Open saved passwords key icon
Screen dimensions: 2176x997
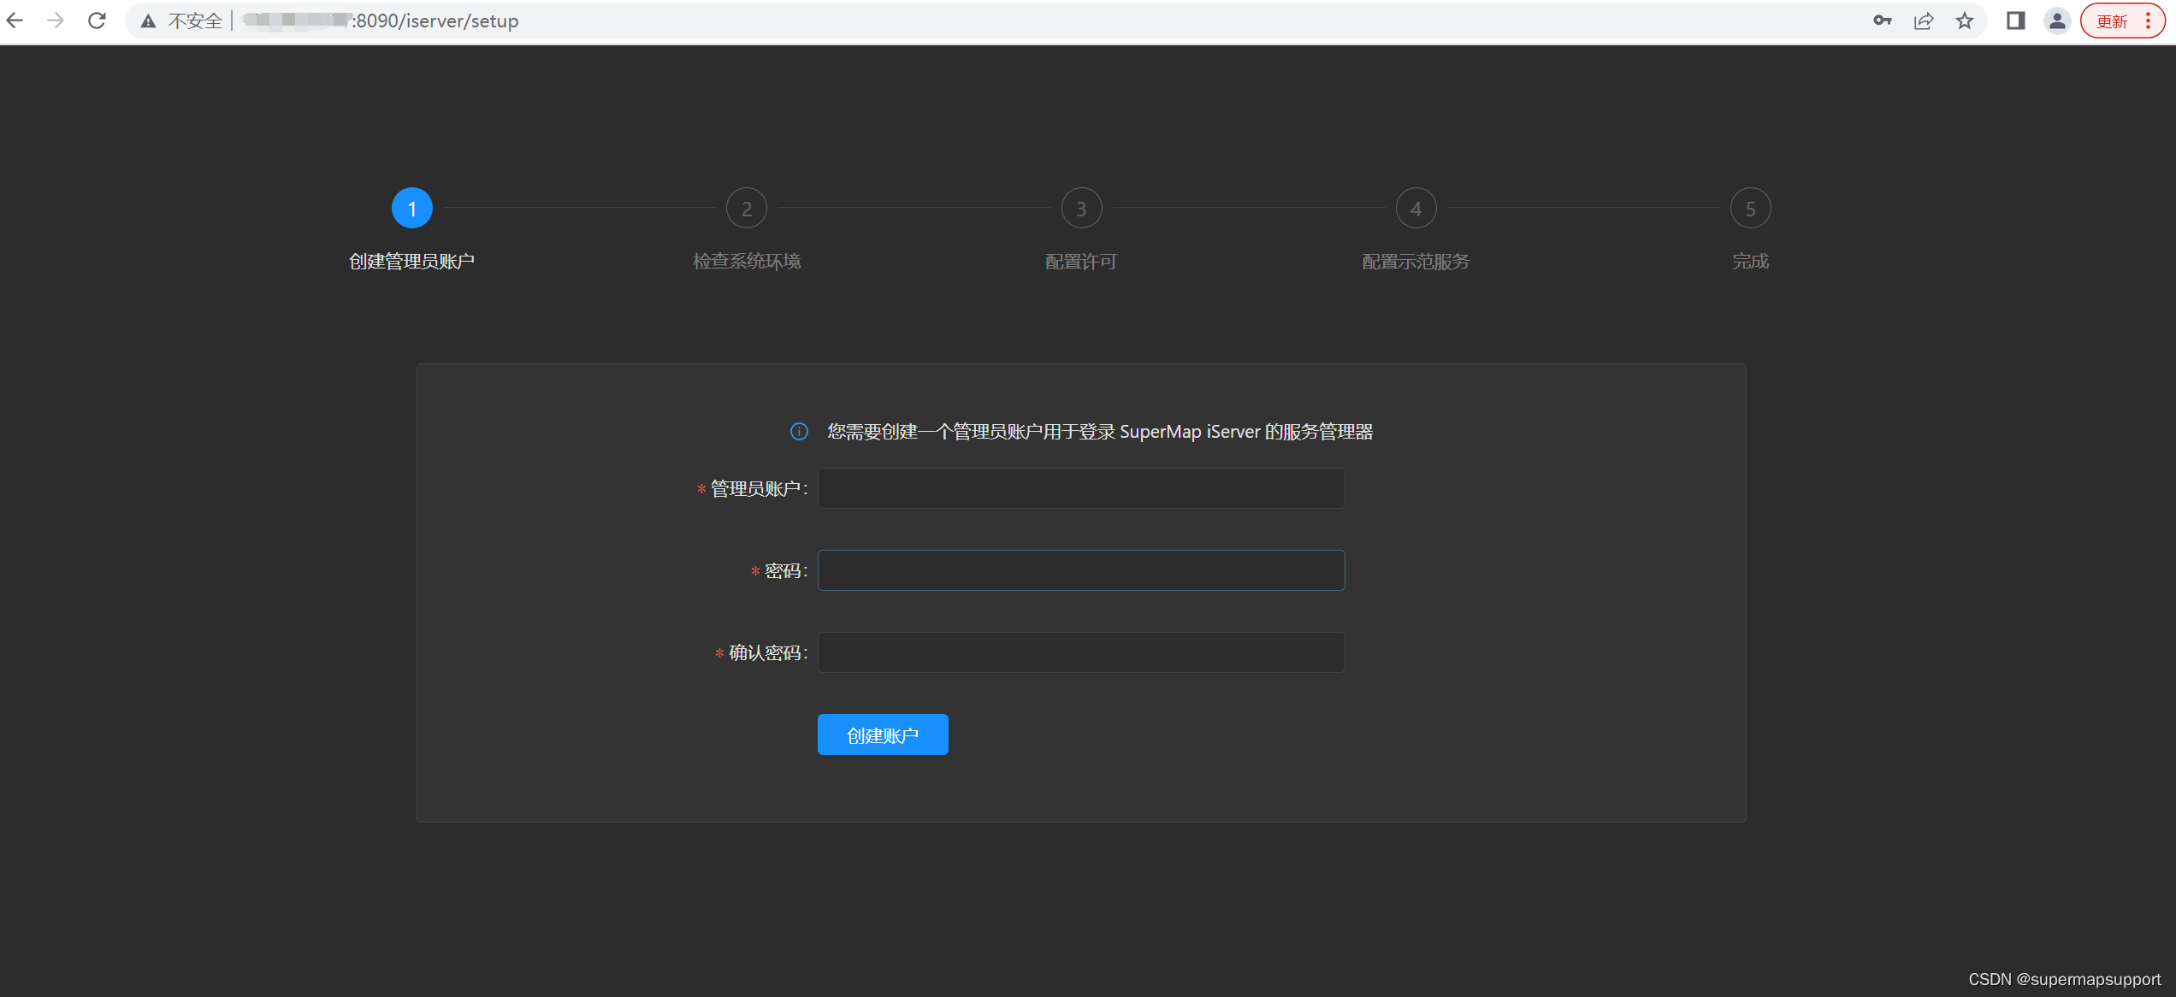tap(1882, 21)
